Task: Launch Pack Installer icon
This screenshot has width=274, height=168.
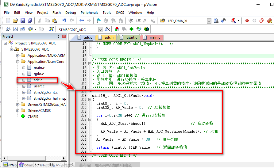Action: coord(146,29)
